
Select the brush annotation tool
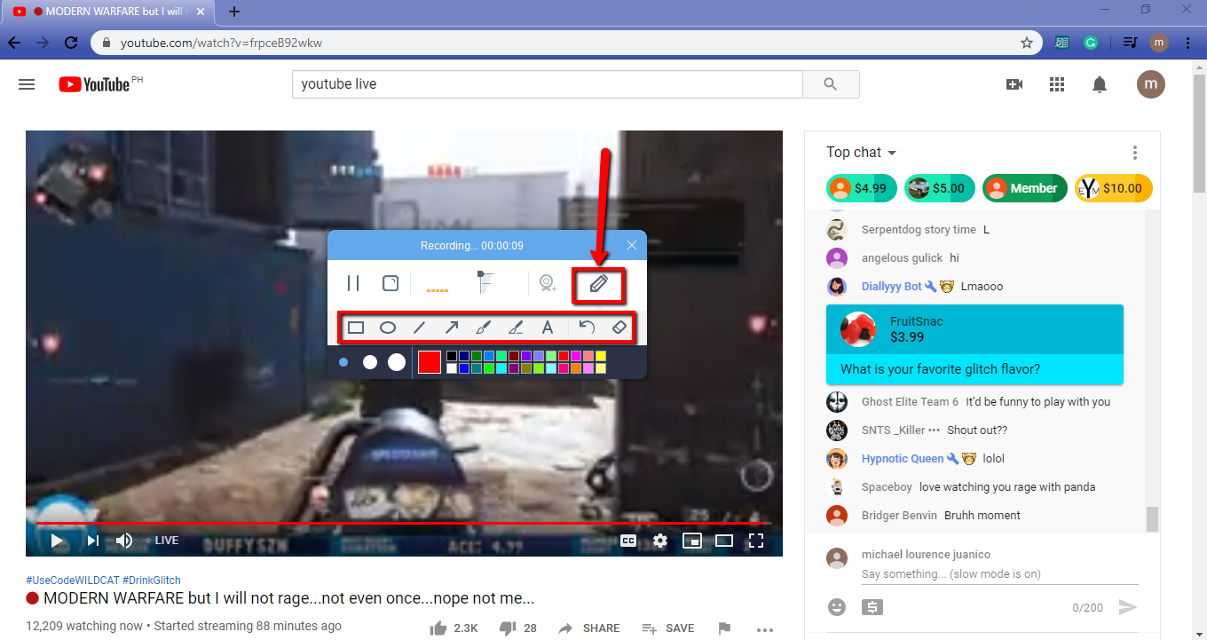(484, 328)
